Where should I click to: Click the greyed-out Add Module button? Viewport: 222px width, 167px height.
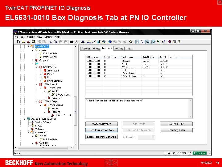tap(139, 124)
